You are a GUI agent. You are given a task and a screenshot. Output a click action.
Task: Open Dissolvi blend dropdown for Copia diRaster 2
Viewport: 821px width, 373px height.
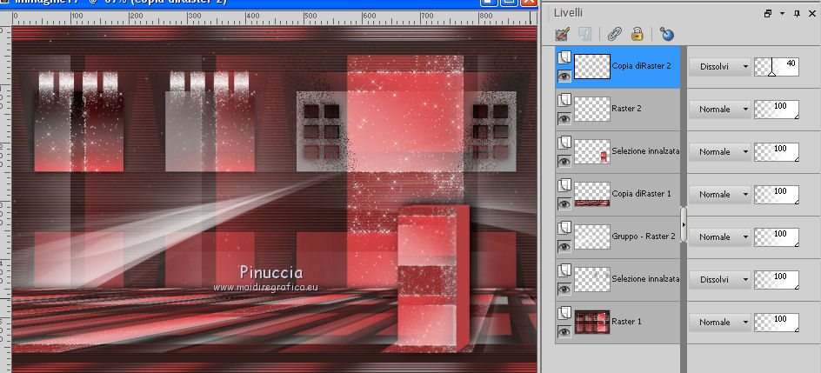(720, 67)
